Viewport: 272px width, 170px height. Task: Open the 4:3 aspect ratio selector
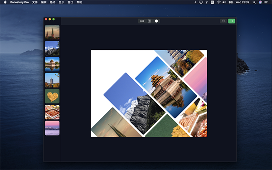pyautogui.click(x=142, y=21)
